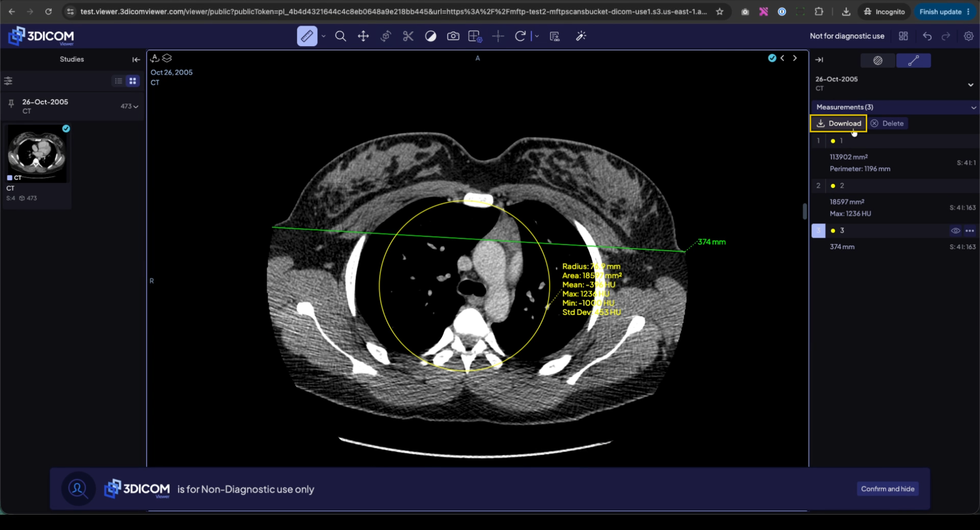This screenshot has width=980, height=530.
Task: Collapse the Studies panel
Action: pyautogui.click(x=136, y=60)
